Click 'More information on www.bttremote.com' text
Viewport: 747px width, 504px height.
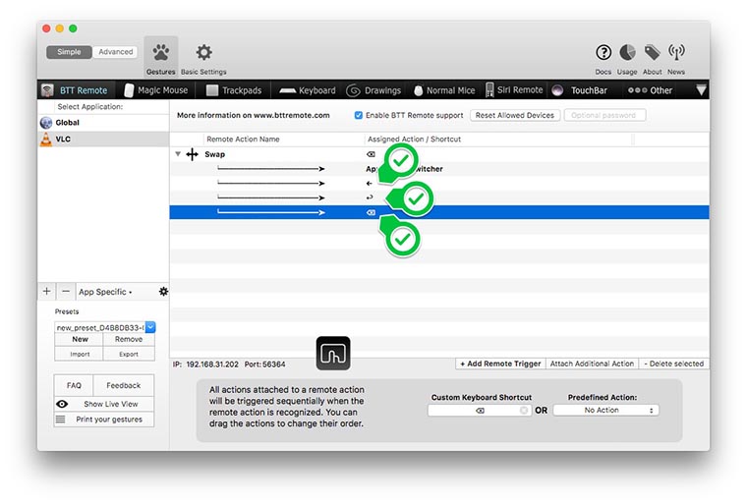tap(253, 115)
